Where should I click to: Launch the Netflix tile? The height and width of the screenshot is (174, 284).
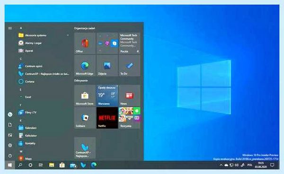coord(107,118)
